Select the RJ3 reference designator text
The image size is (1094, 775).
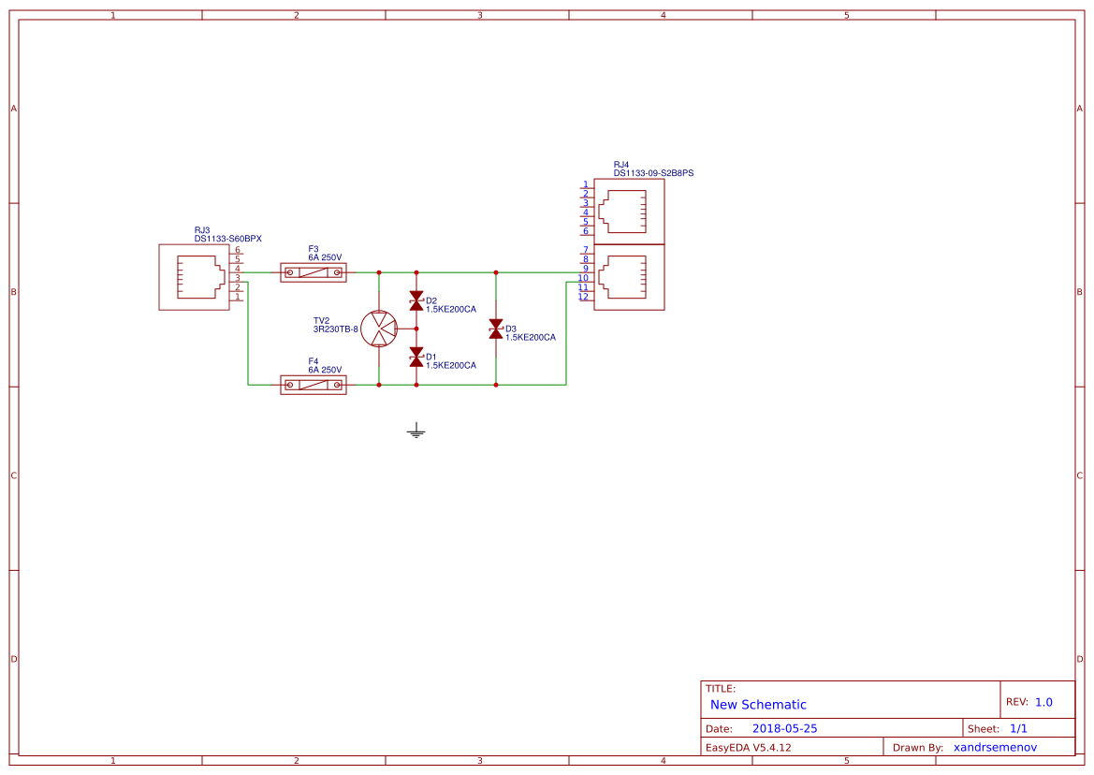pyautogui.click(x=202, y=227)
